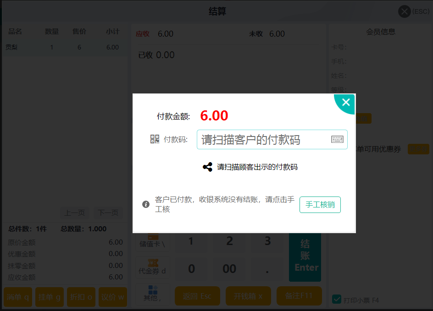This screenshot has width=433, height=311.
Task: Select the 储值卡 payment method
Action: point(152,242)
